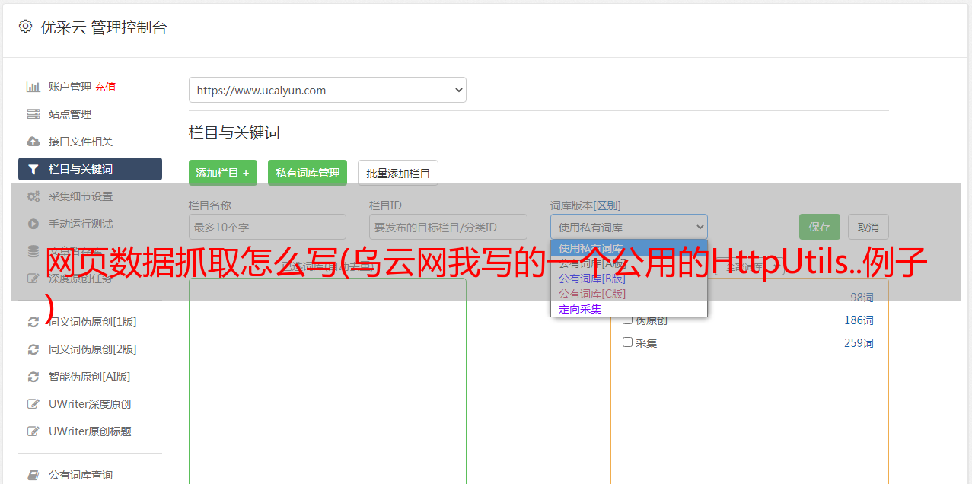This screenshot has height=484, width=972.
Task: Choose 定向采集 option
Action: (629, 309)
